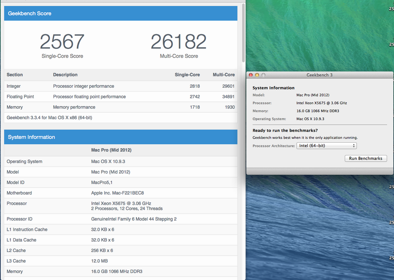Click the Single-Core column header
The image size is (394, 280).
click(187, 75)
